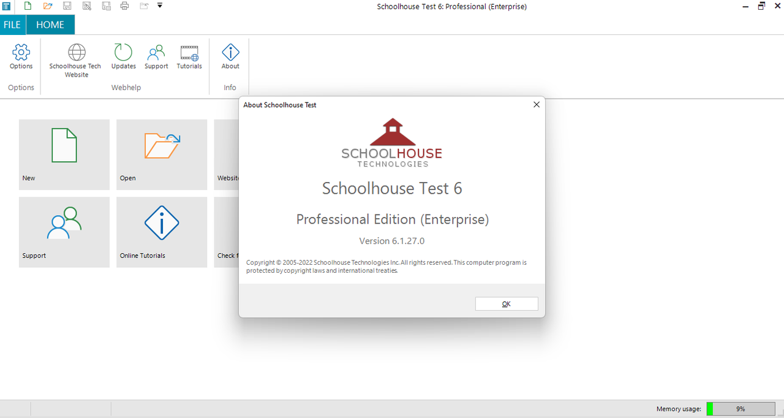Viewport: 784px width, 418px height.
Task: Click the save all icon in quick access toolbar
Action: 107,6
